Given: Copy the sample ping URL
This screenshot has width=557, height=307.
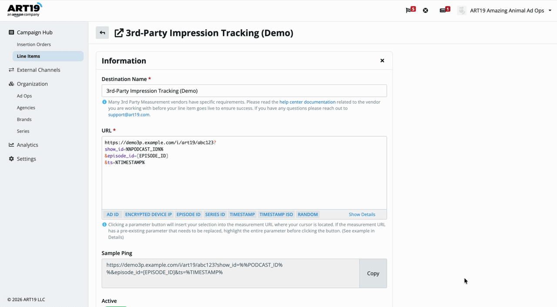Looking at the screenshot, I should (373, 273).
